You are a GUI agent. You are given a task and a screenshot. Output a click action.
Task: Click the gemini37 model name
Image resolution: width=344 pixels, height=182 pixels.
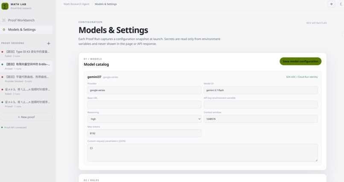(94, 77)
